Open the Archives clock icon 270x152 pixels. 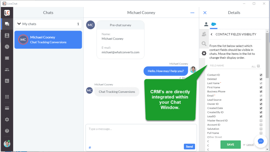click(x=7, y=47)
